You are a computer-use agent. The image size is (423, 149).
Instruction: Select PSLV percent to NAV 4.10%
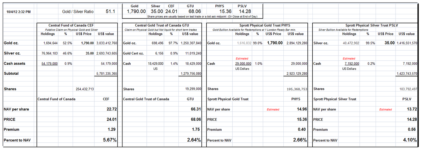coord(410,140)
